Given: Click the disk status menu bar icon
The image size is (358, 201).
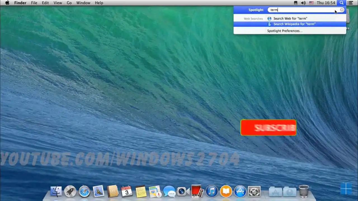Looking at the screenshot, I should (x=296, y=3).
